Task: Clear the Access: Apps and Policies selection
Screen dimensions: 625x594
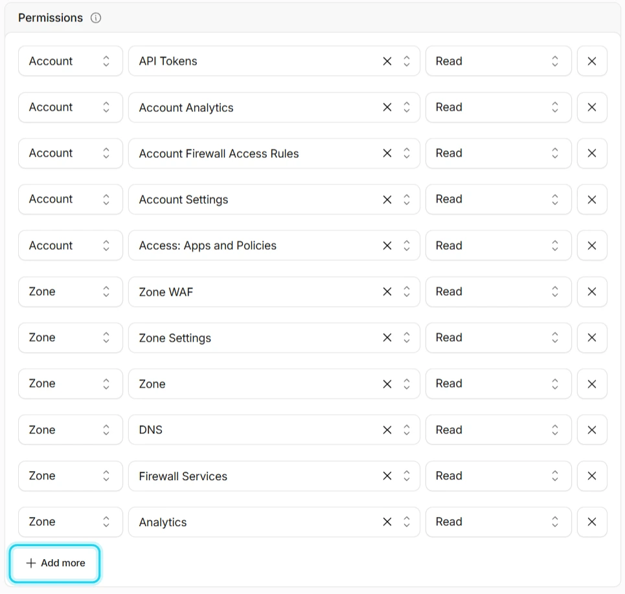Action: [387, 245]
